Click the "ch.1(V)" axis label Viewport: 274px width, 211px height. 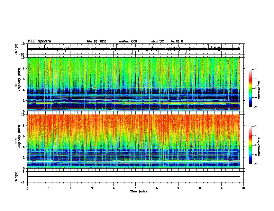click(17, 49)
